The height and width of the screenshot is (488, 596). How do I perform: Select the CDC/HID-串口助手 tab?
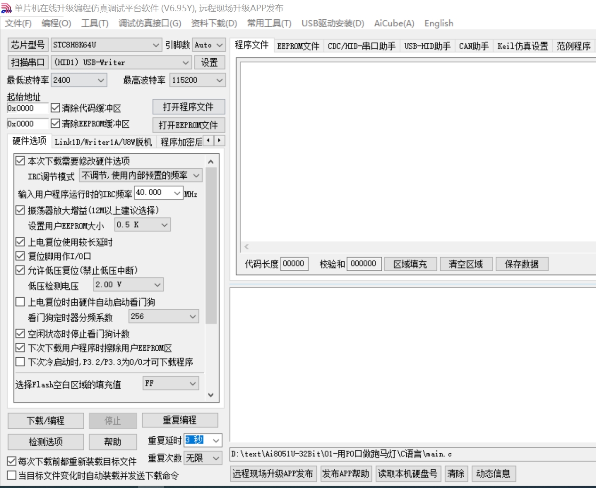[362, 46]
